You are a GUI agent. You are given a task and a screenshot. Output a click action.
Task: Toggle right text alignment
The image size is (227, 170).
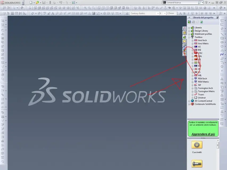click(x=210, y=14)
